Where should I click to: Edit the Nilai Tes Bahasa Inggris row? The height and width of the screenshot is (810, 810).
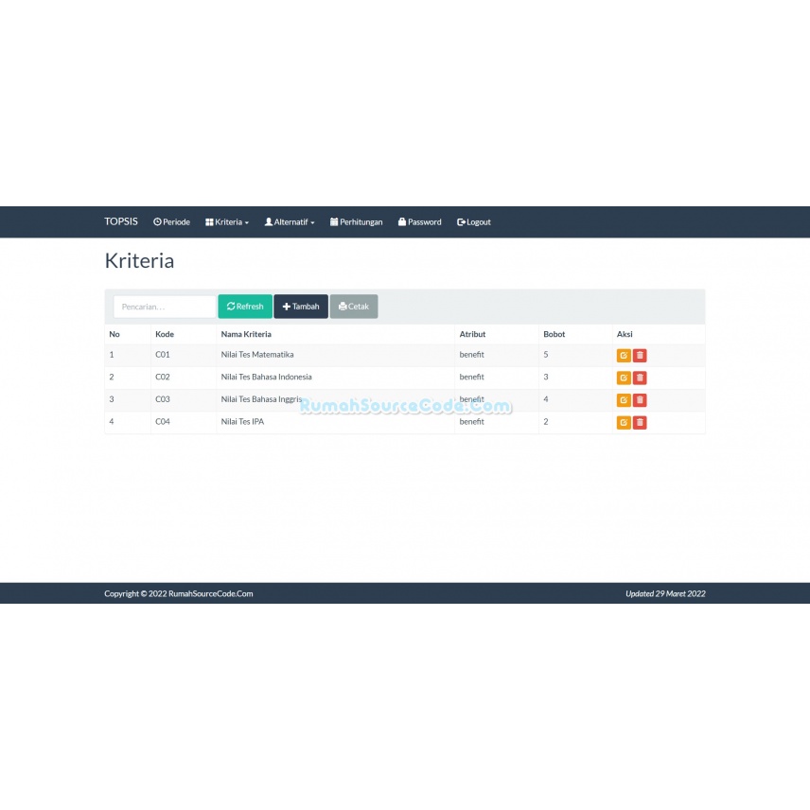624,400
